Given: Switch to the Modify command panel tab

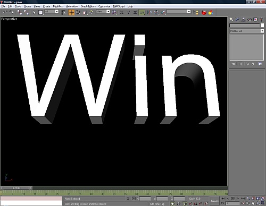Looking at the screenshot, I should (237, 20).
